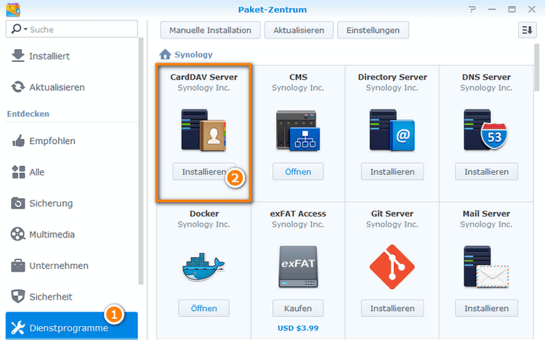Click the Manuelle Installation button
The width and height of the screenshot is (545, 340).
(x=210, y=31)
